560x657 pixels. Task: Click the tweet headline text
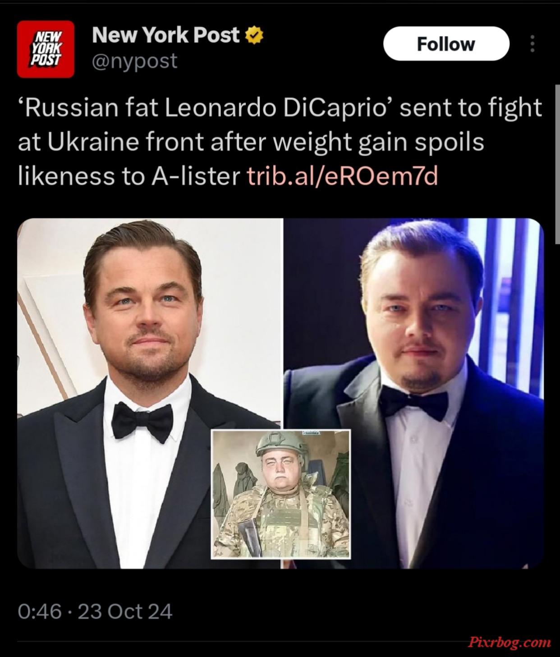280,142
